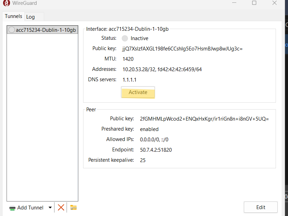Image resolution: width=288 pixels, height=216 pixels.
Task: Select the Tunnels tab
Action: [x=13, y=16]
